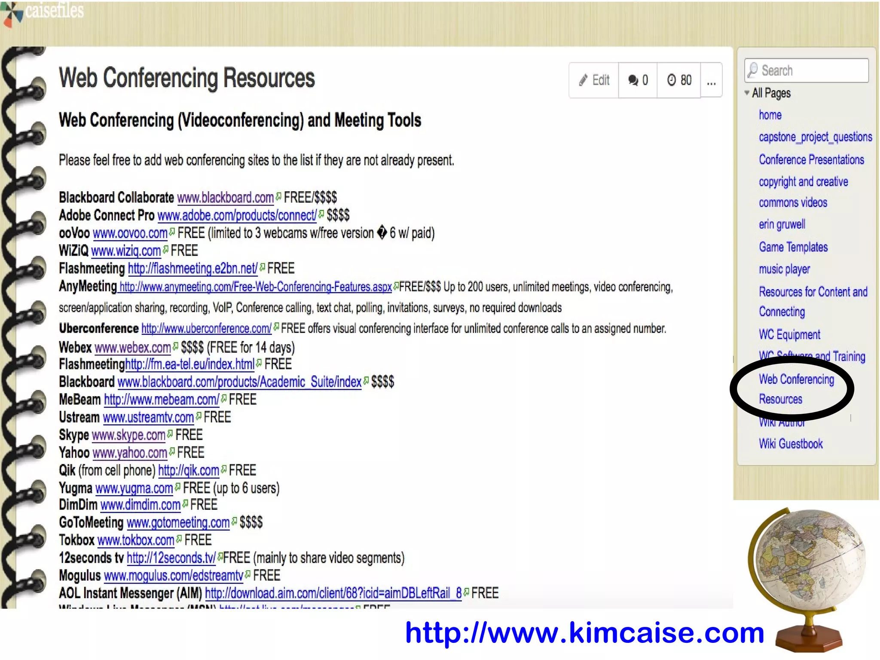This screenshot has width=880, height=660.
Task: Select Game Templates in sidebar
Action: [x=793, y=247]
